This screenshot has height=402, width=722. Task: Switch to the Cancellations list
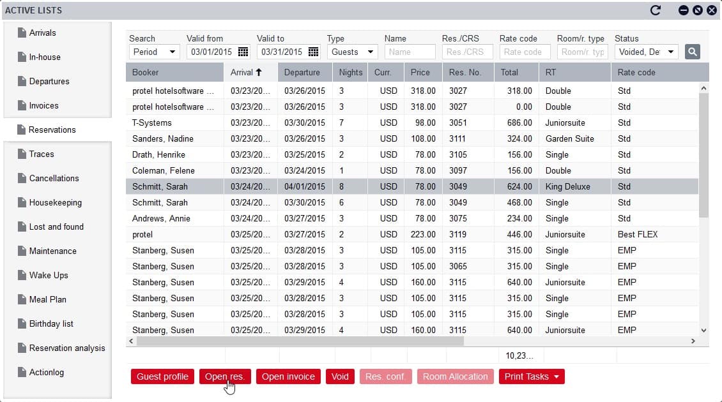tap(54, 178)
